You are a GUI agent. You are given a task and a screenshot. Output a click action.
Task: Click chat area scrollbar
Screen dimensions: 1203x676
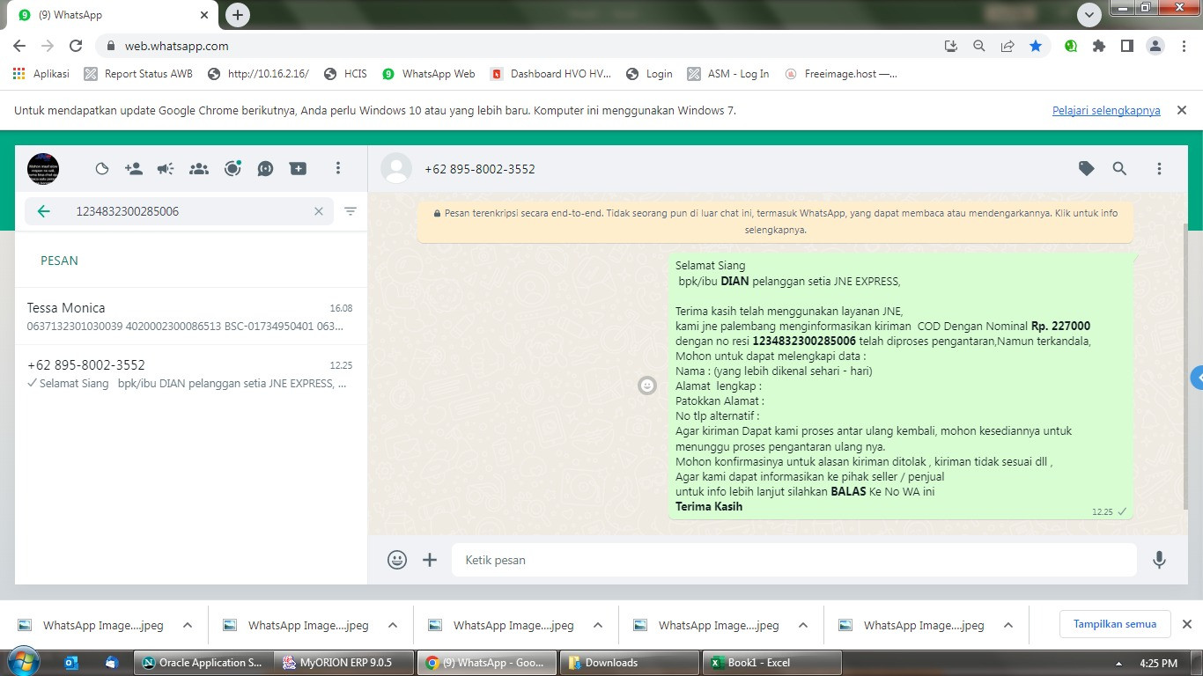tap(1184, 365)
